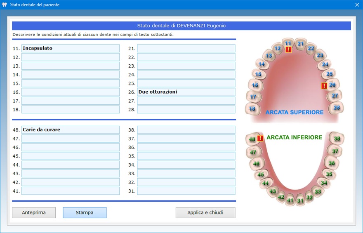Select tooth 31 in the lower arch diagram
This screenshot has height=233, width=363.
(300, 200)
